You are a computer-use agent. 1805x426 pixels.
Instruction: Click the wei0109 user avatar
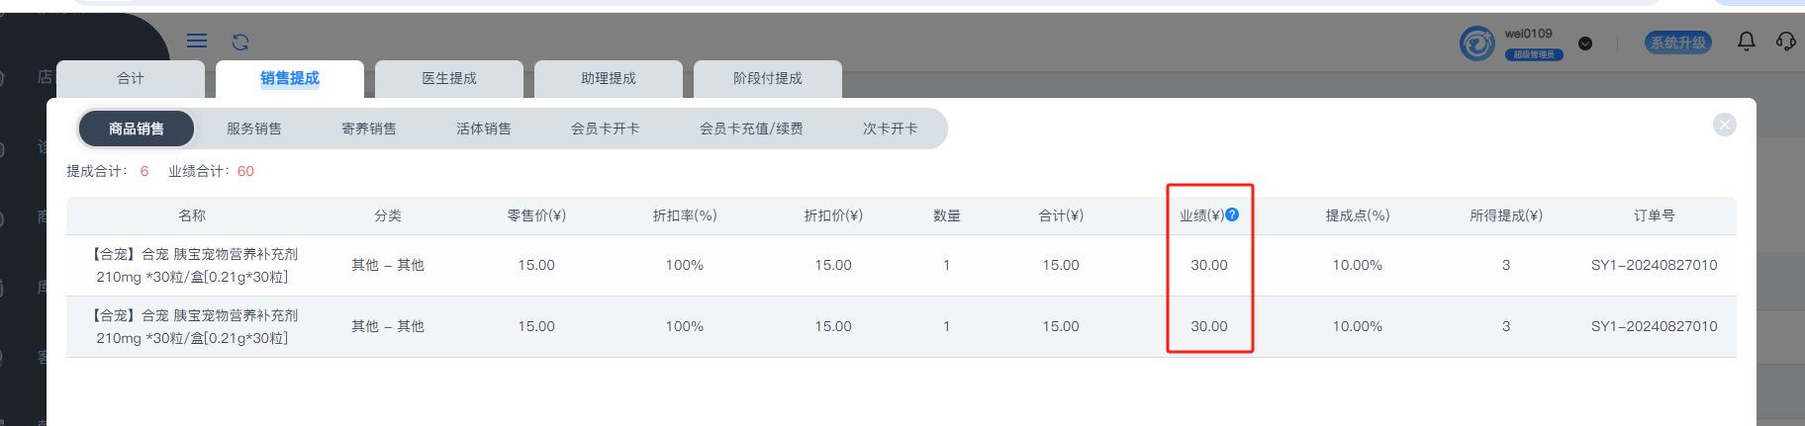pos(1477,43)
